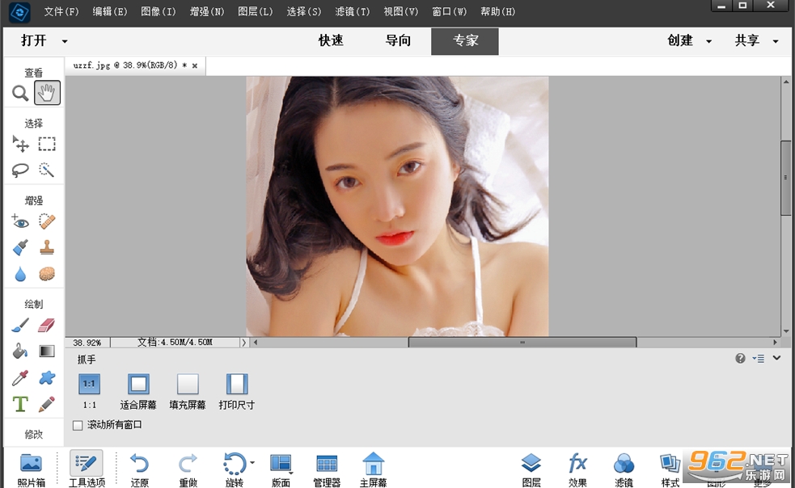795x488 pixels.
Task: Select the Smart Brush tool
Action: [x=20, y=248]
